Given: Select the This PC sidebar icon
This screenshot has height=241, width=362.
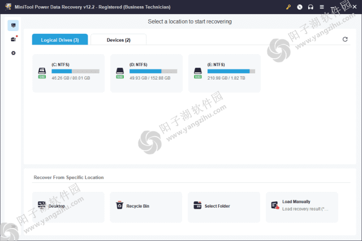Looking at the screenshot, I should (x=13, y=25).
